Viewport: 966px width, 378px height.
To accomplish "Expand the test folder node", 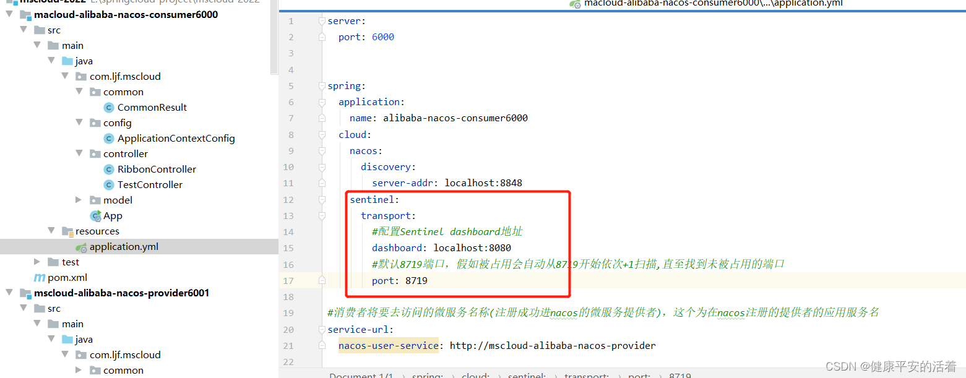I will (x=37, y=262).
